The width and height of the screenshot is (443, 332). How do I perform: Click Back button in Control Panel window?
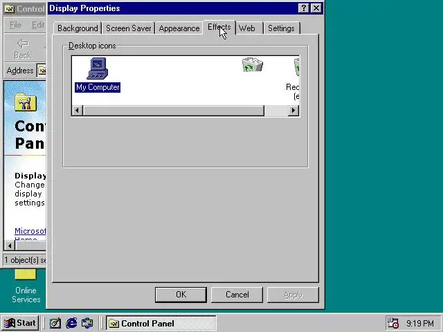pyautogui.click(x=23, y=49)
